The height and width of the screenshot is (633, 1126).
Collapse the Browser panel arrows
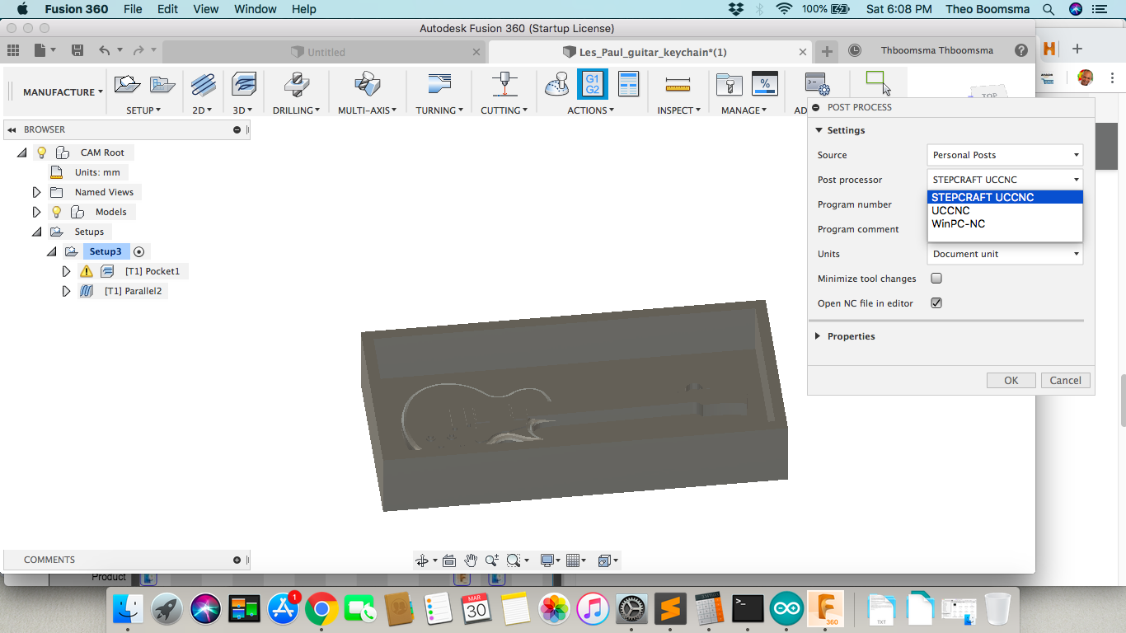coord(12,130)
